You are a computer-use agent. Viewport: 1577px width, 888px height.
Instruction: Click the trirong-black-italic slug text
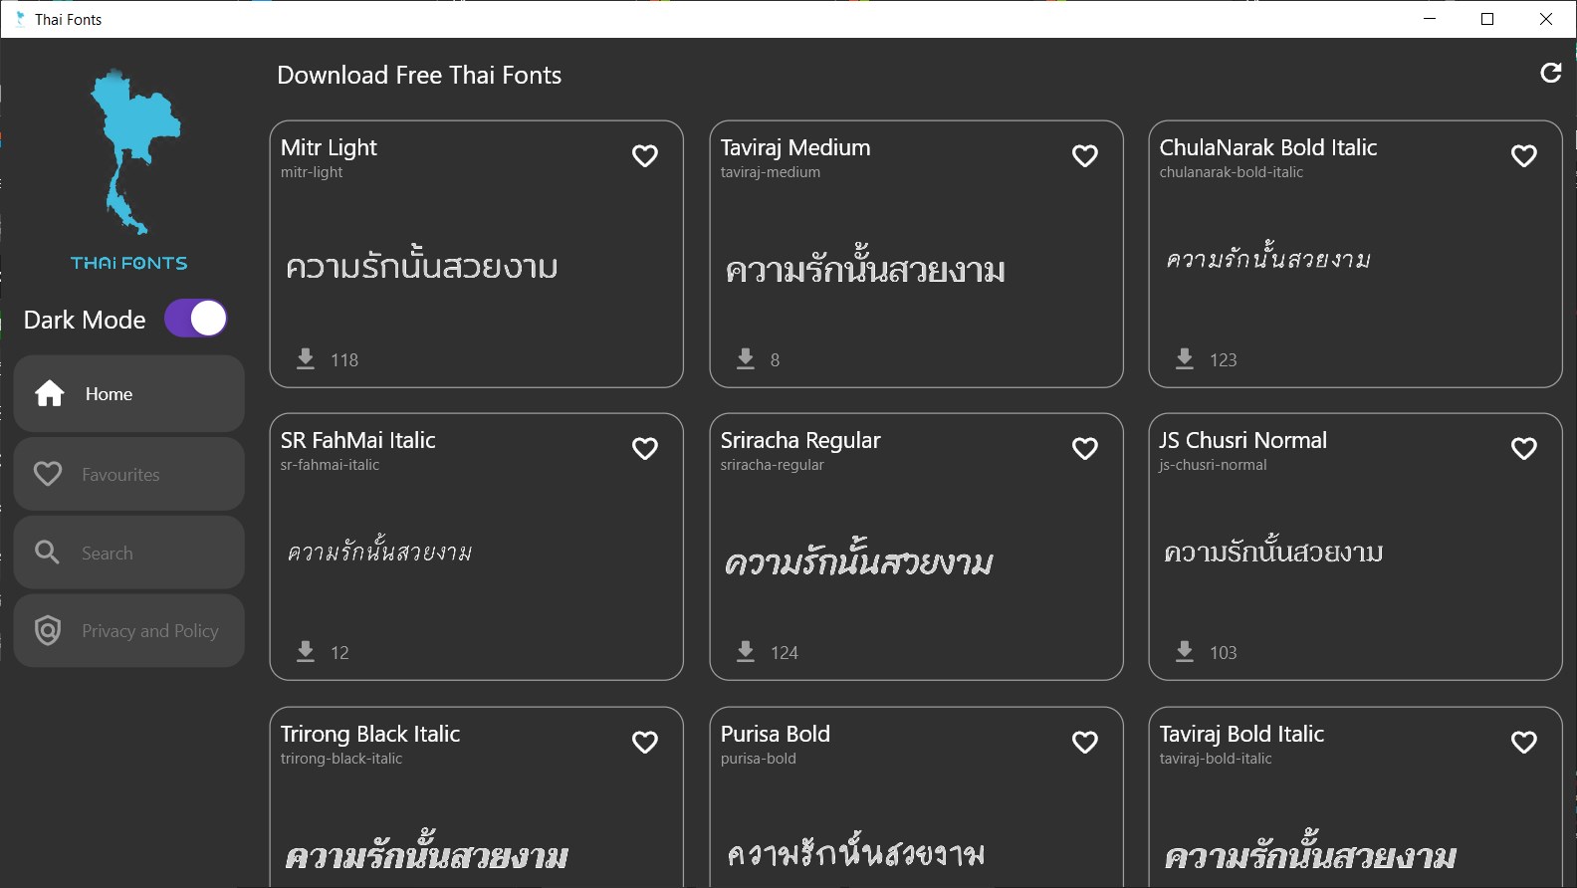[341, 759]
